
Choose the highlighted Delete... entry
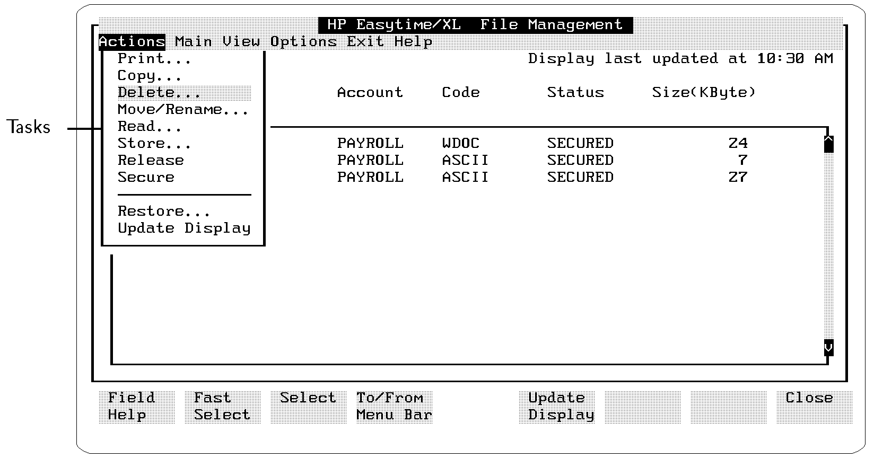[x=159, y=92]
